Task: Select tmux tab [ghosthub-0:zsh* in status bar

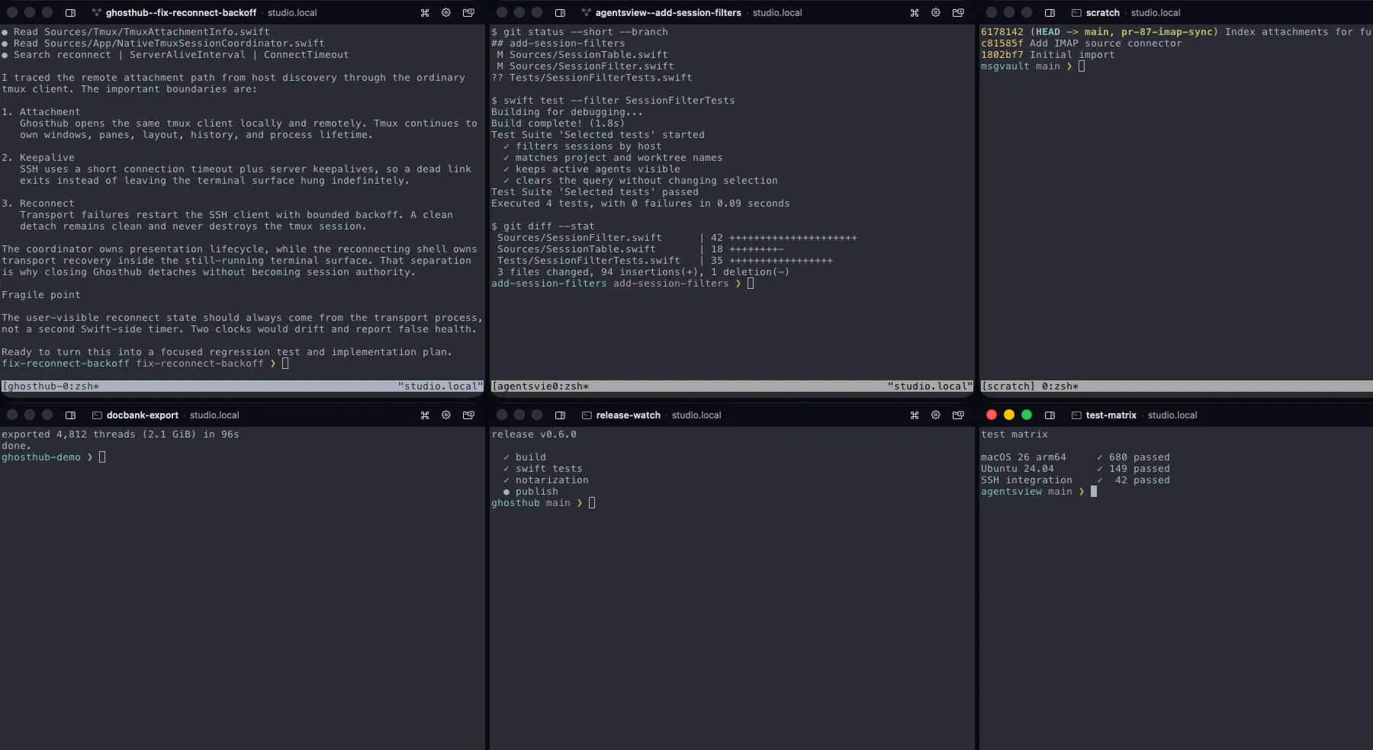Action: 50,386
